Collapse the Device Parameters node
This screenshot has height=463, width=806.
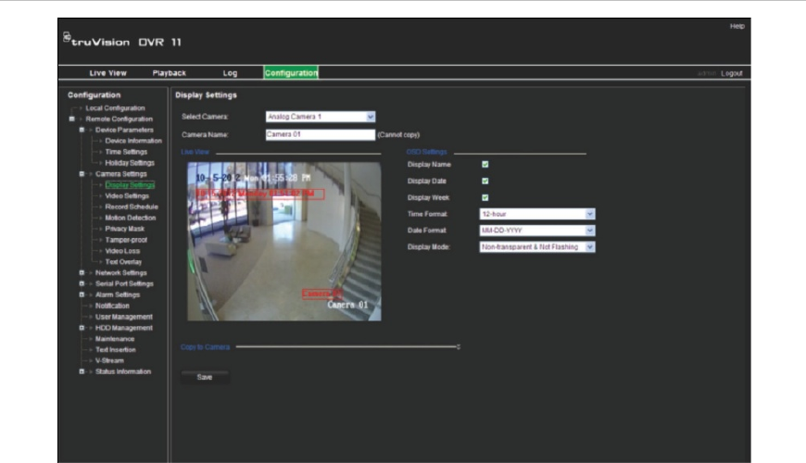tap(82, 130)
